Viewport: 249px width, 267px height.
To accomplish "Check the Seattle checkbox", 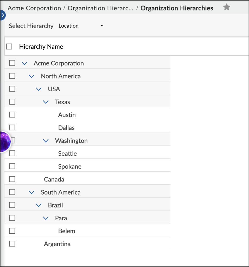I will [x=12, y=153].
